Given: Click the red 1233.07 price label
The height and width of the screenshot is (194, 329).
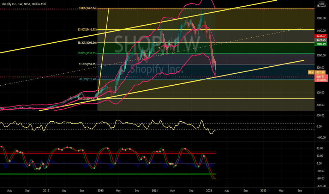Looking at the screenshot, I should [321, 36].
